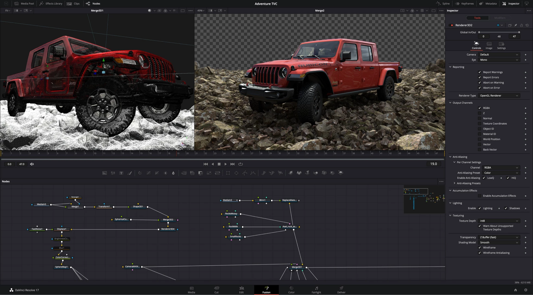This screenshot has height=295, width=533.
Task: Collapse the Anti-Aliasing section
Action: point(451,157)
